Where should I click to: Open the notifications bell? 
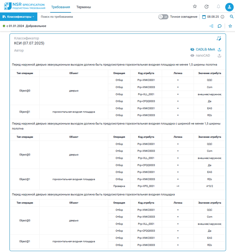tap(218, 7)
